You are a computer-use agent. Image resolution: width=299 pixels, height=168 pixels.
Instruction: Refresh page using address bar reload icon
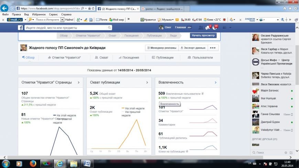point(93,8)
